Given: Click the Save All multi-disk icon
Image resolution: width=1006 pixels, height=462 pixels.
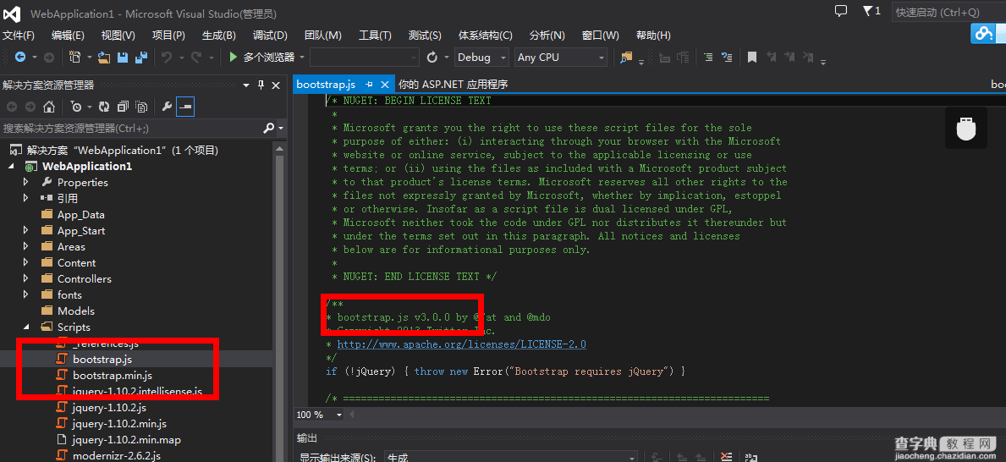Looking at the screenshot, I should pos(141,57).
